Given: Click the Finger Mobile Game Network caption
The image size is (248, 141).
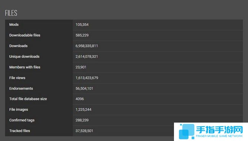Looking at the screenshot, I should 219,136.
